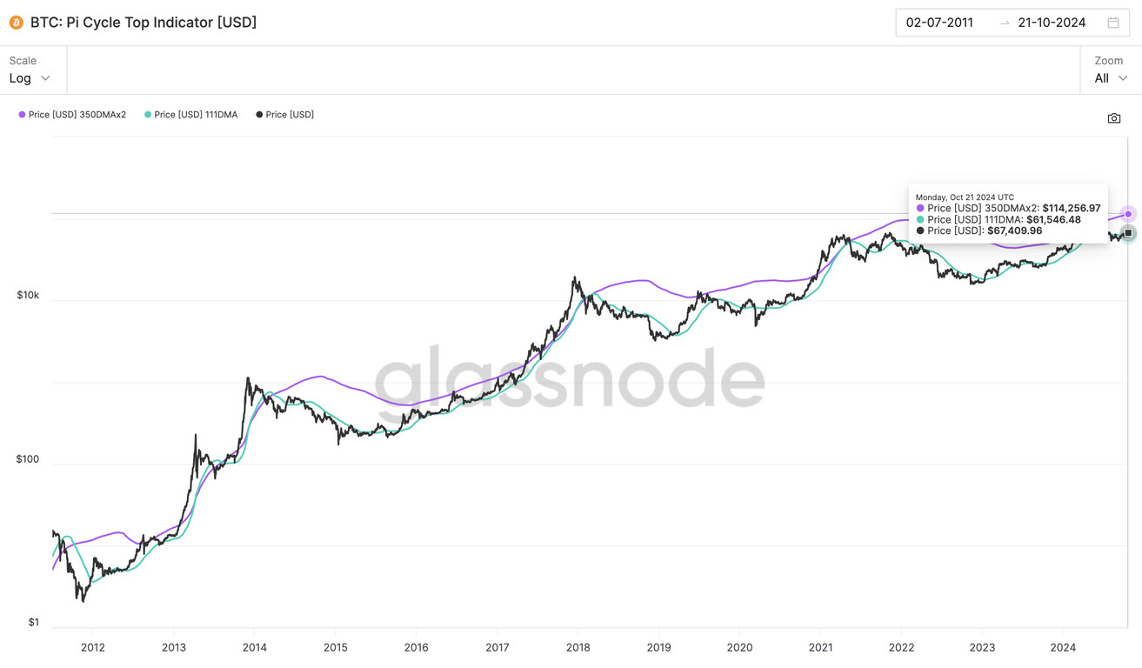
Task: Click the black square price marker at chart edge
Action: [1127, 232]
